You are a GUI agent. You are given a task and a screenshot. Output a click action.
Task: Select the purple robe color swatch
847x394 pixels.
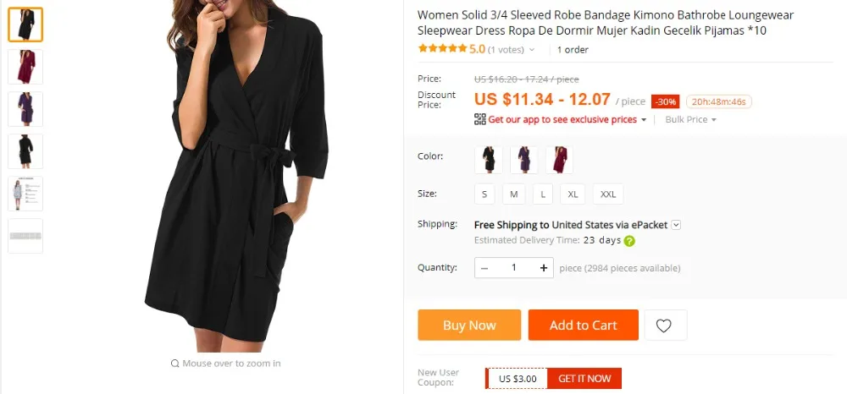(524, 160)
